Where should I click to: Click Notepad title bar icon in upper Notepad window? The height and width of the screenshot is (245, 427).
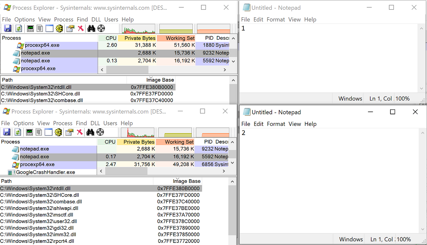pyautogui.click(x=247, y=8)
